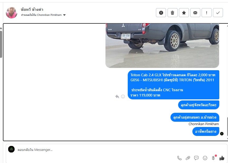Mark the conversation as unread with the envelope icon

click(x=195, y=13)
